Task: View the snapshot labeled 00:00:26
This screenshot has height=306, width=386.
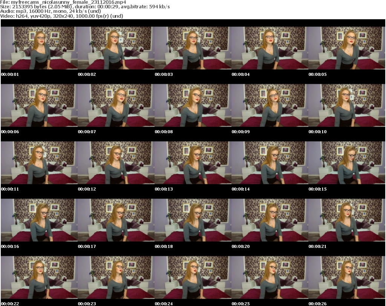Action: click(x=347, y=277)
